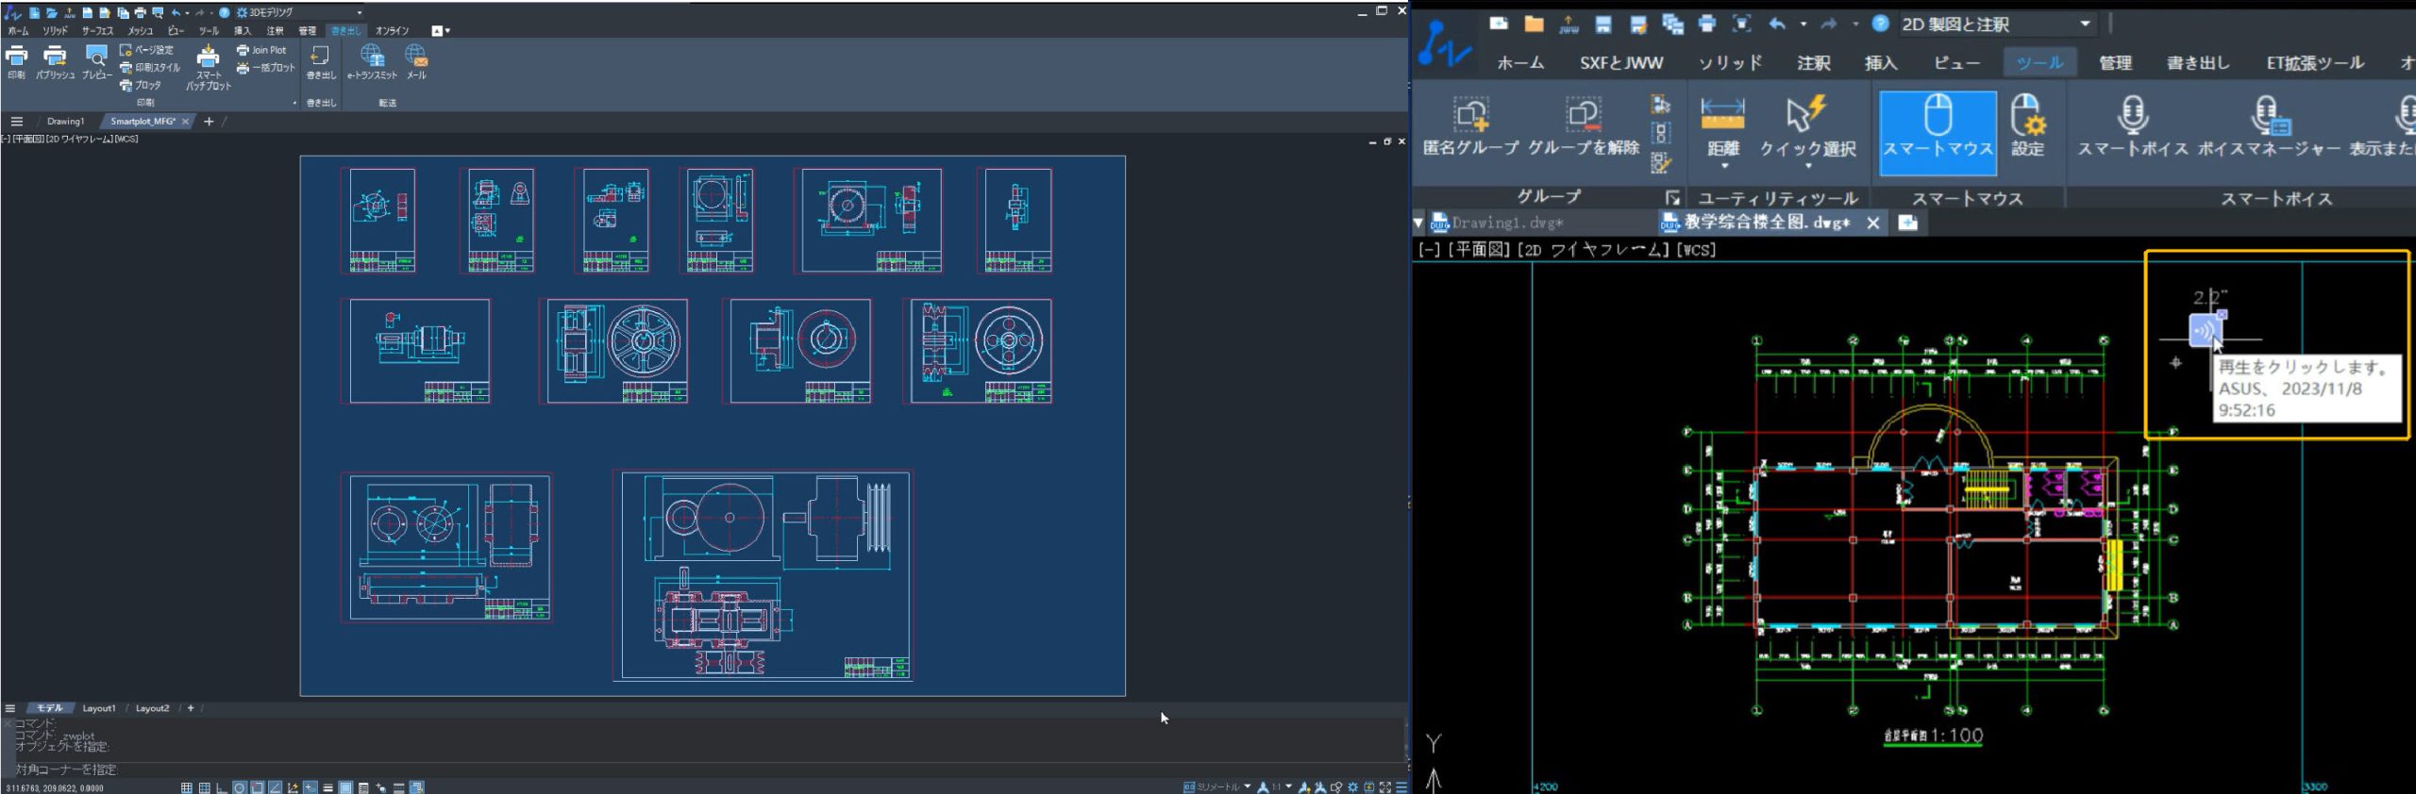Click the 印刷 (Print) ribbon button in left window

(x=17, y=61)
